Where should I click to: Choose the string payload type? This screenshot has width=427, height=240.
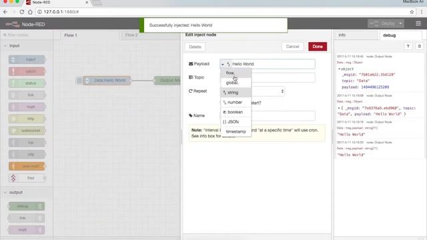[x=236, y=93]
